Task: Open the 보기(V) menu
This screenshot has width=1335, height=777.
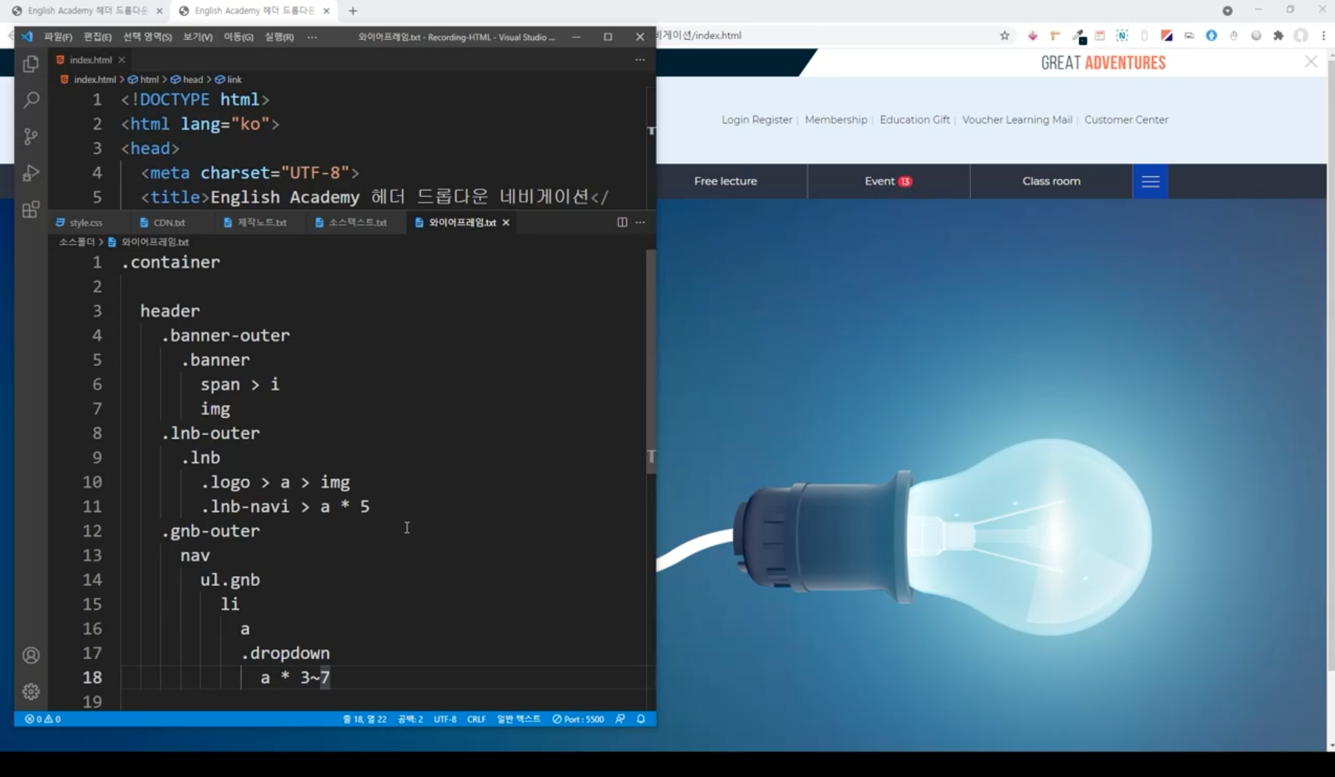Action: pos(197,37)
